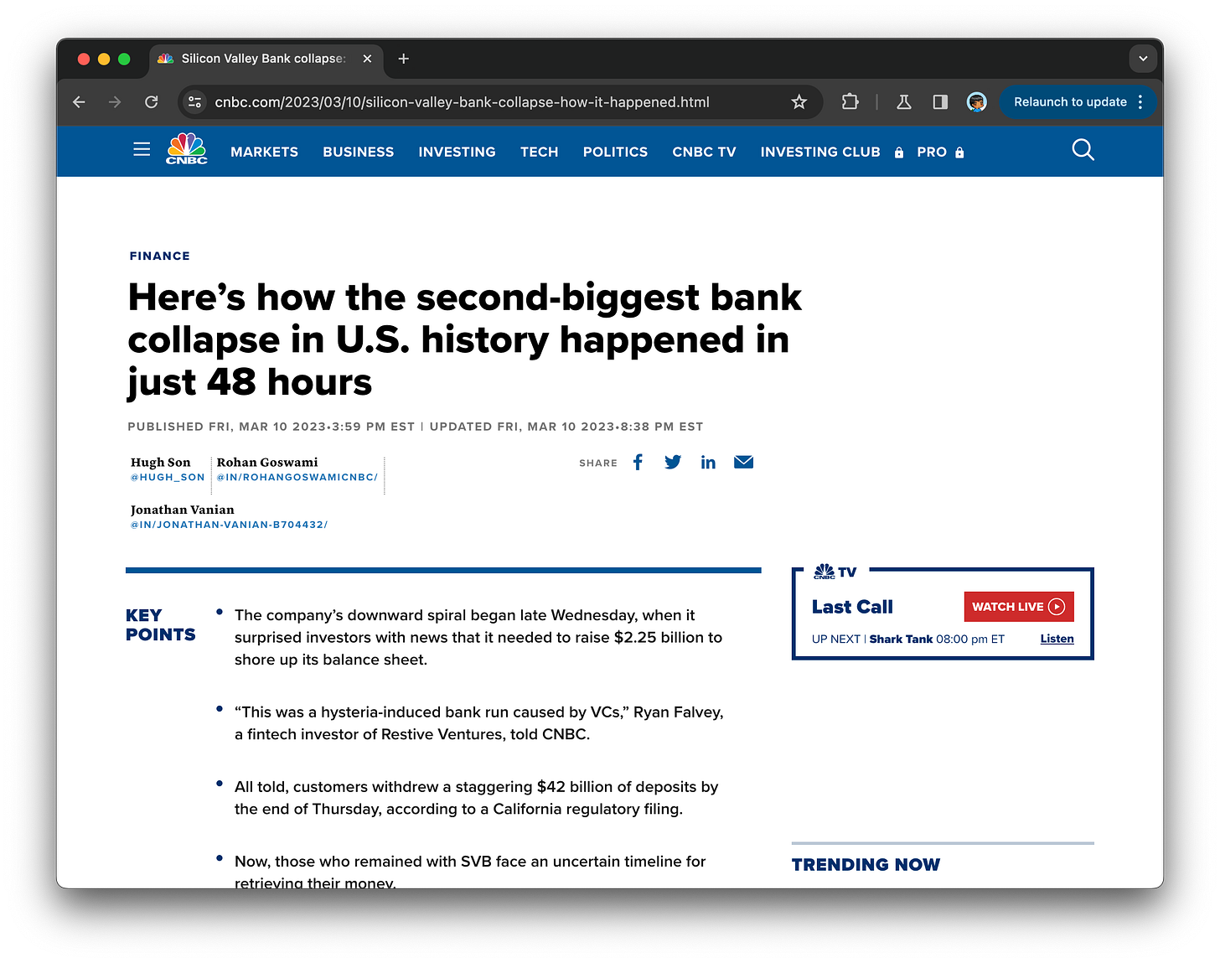This screenshot has height=963, width=1220.
Task: Close Silicon Valley Bank collapse tab
Action: (x=367, y=59)
